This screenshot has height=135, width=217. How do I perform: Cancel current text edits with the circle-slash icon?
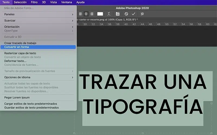coord(126,14)
